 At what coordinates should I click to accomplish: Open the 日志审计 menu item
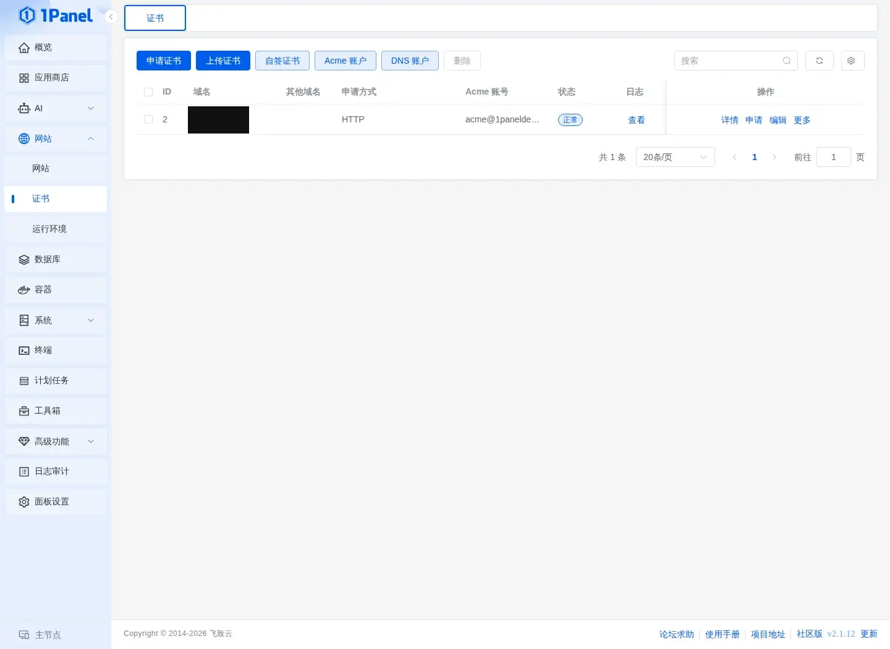[56, 472]
